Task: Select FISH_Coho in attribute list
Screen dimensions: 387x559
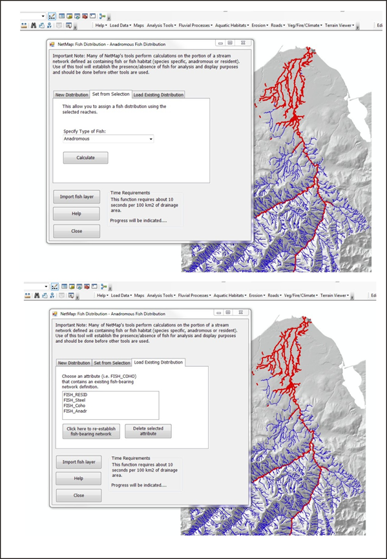Action: coord(74,406)
